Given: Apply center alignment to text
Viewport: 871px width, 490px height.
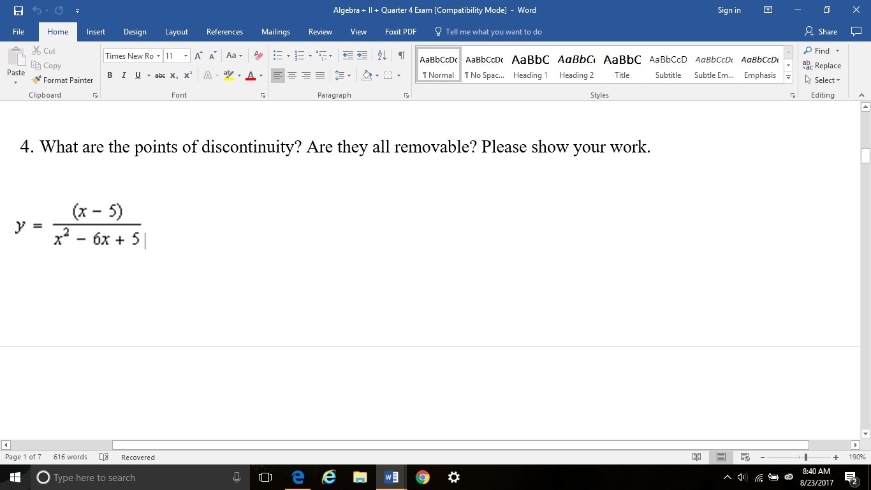Looking at the screenshot, I should point(292,75).
